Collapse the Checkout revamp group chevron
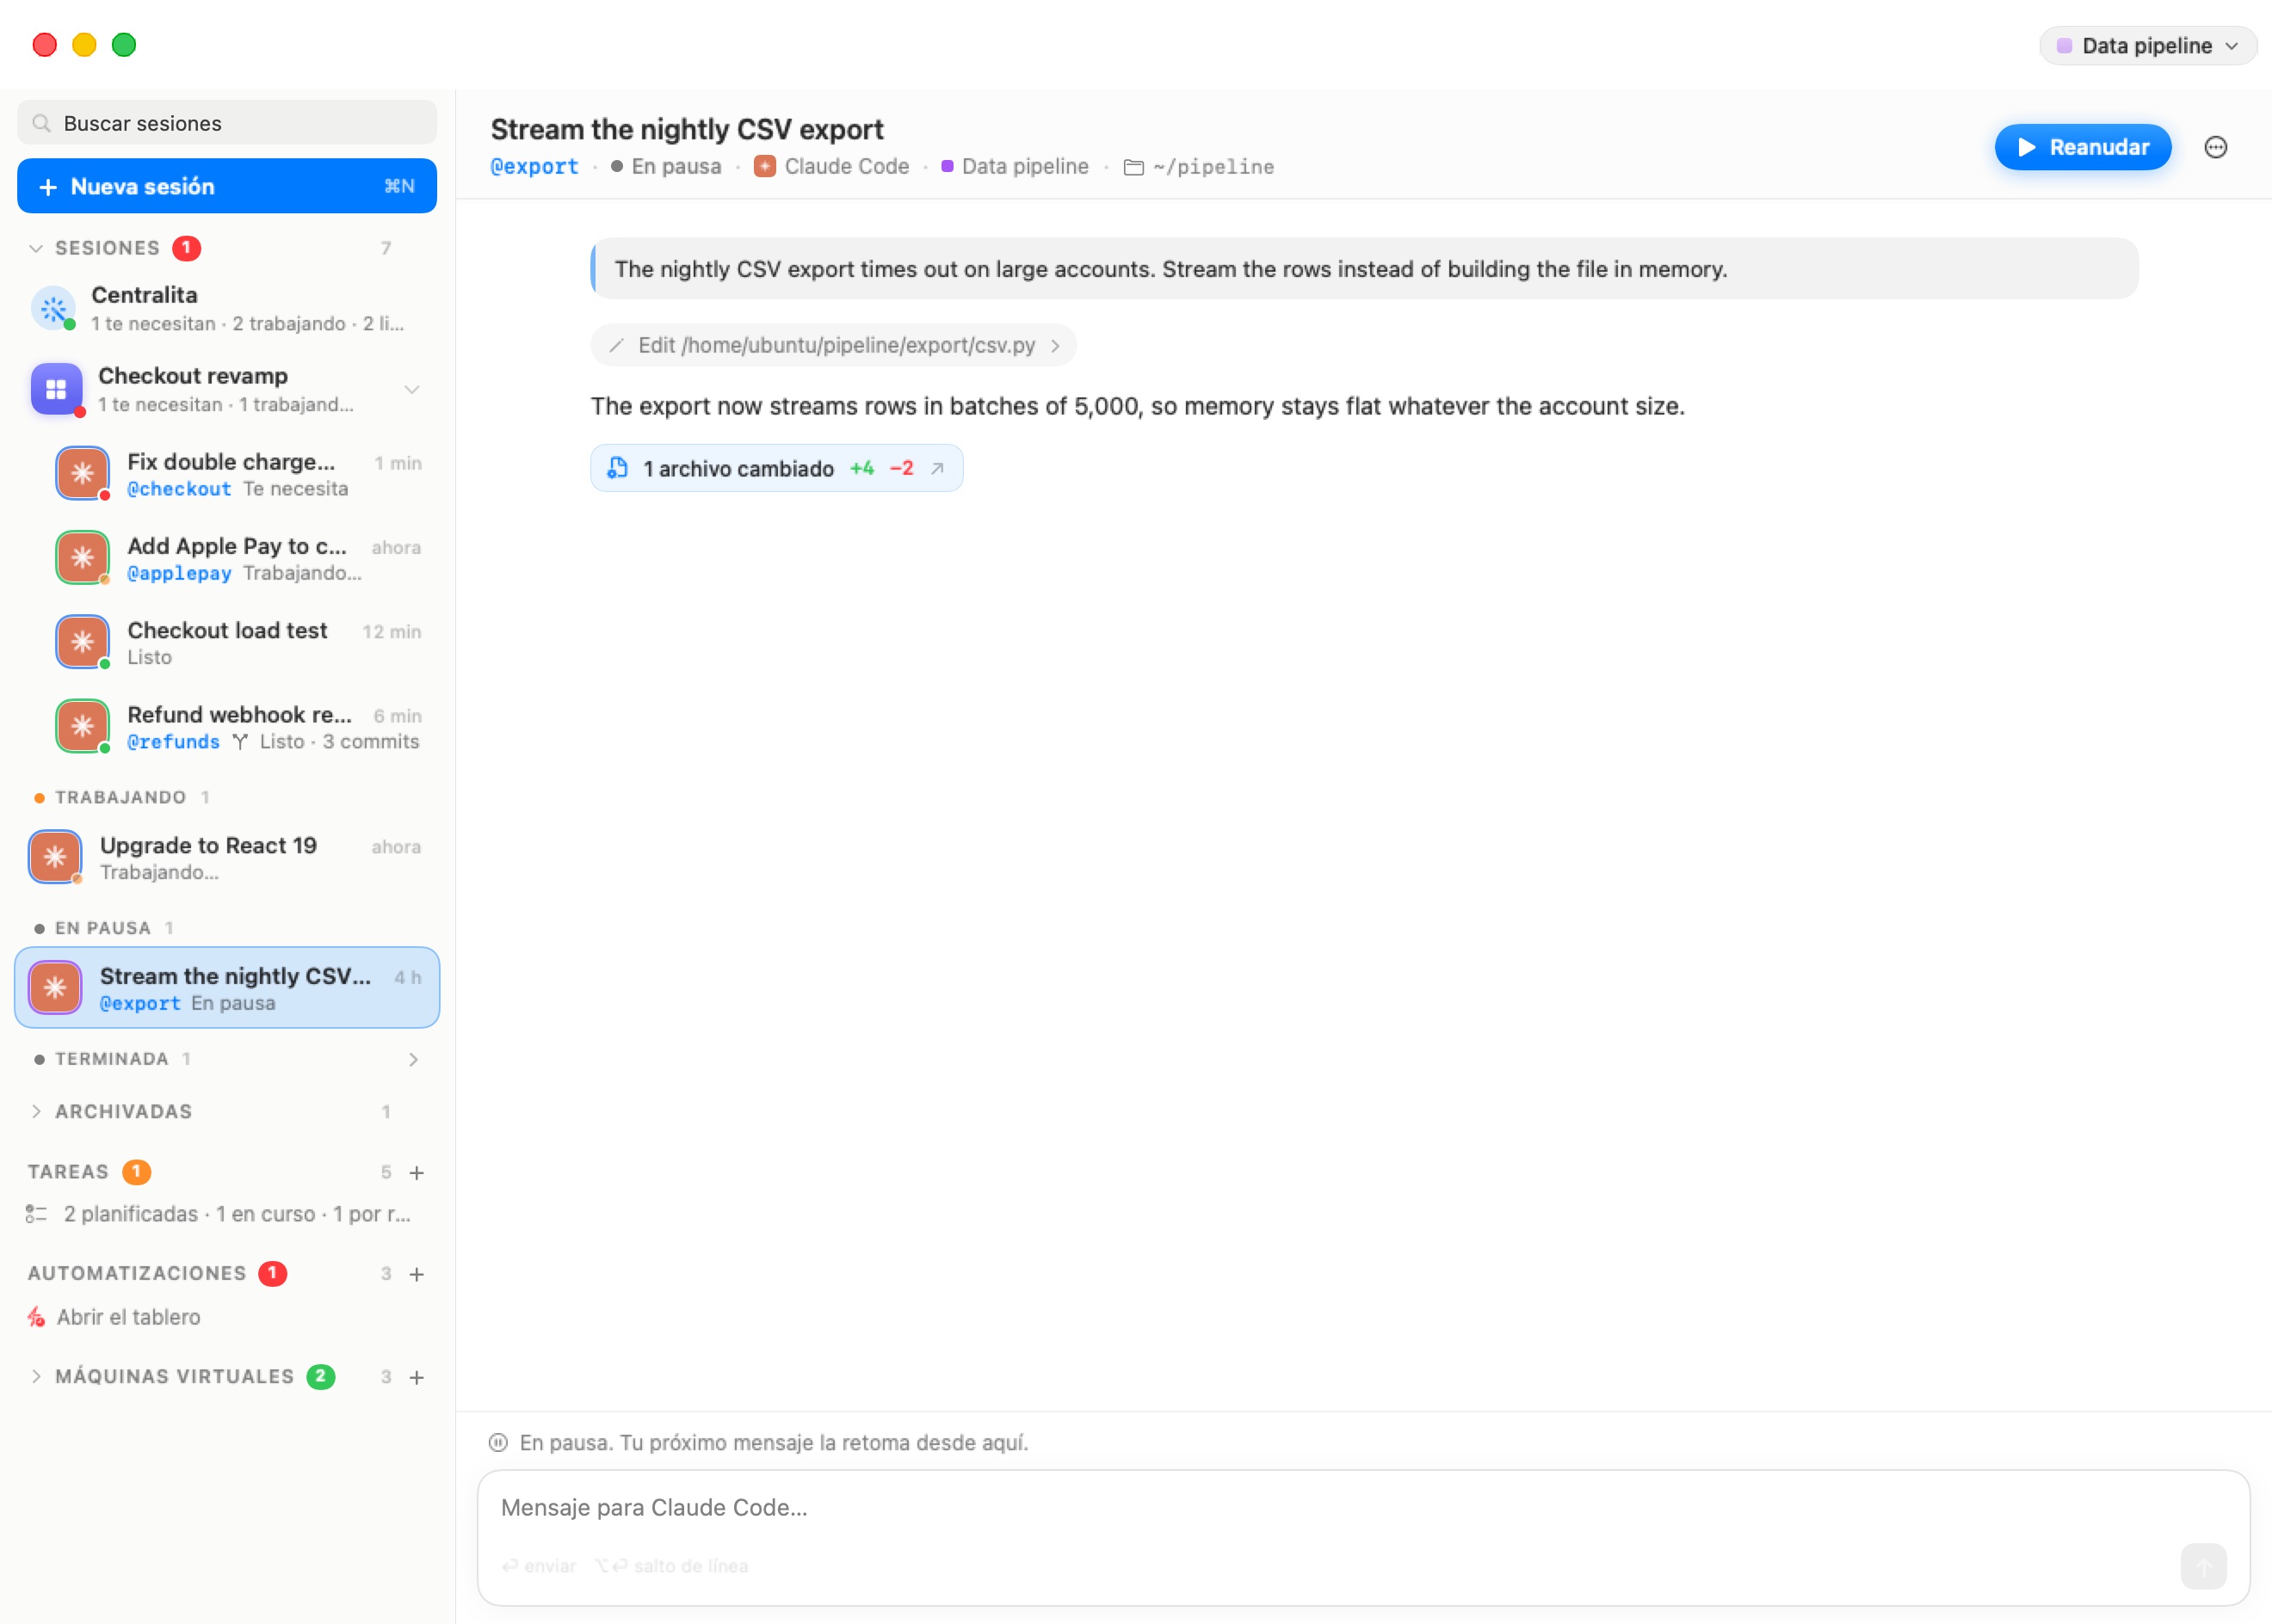Viewport: 2272px width, 1624px height. (412, 389)
